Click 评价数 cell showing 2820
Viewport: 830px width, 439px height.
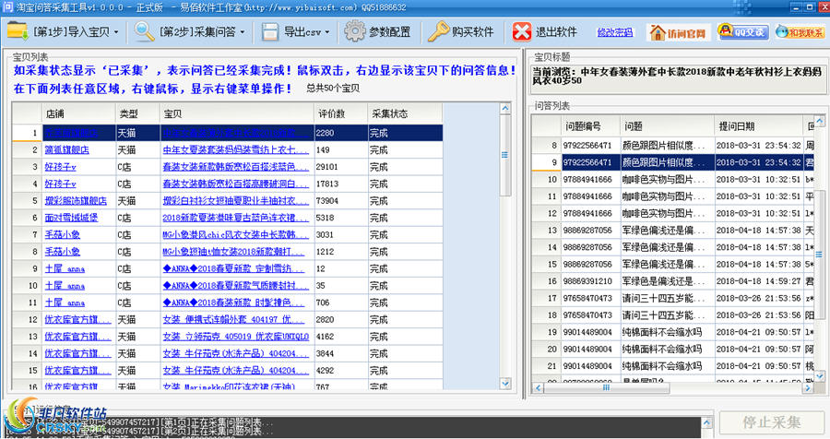pos(341,319)
